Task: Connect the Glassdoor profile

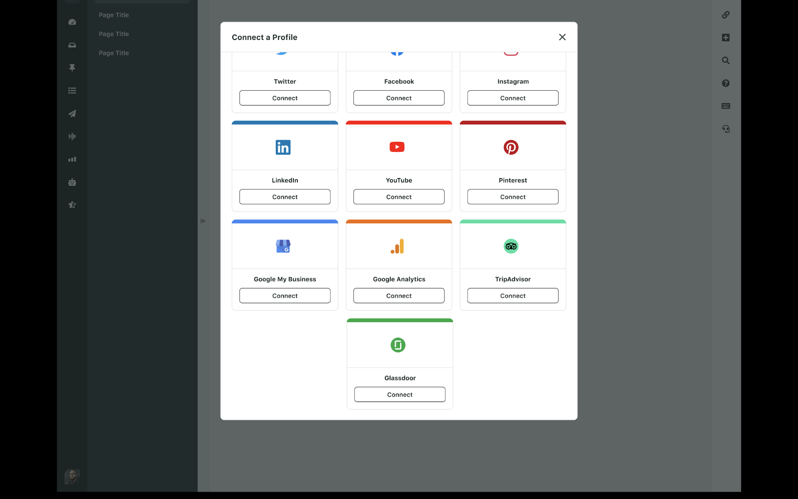Action: pyautogui.click(x=399, y=394)
